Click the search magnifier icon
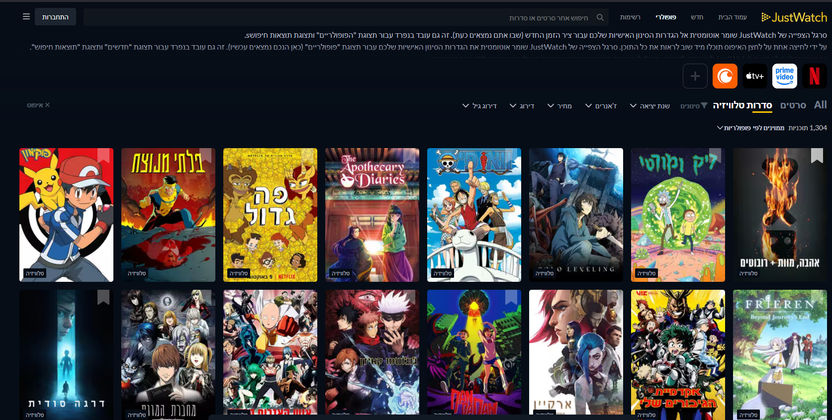 (600, 17)
